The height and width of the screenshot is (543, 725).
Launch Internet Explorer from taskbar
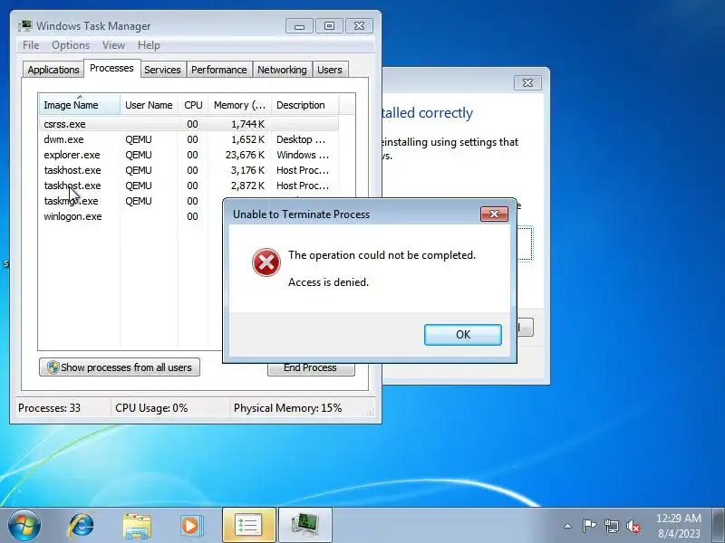pyautogui.click(x=81, y=526)
